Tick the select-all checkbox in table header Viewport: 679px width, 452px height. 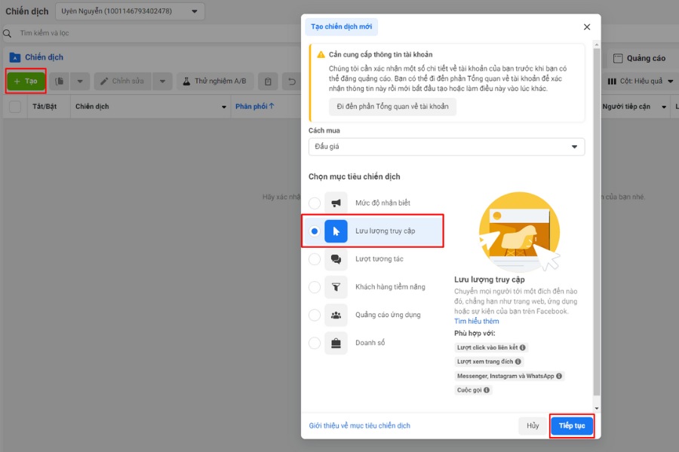point(15,107)
